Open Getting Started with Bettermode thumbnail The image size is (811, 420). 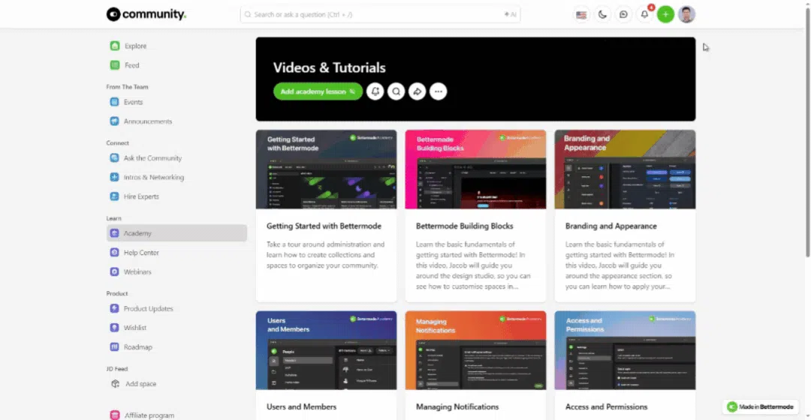pos(327,169)
